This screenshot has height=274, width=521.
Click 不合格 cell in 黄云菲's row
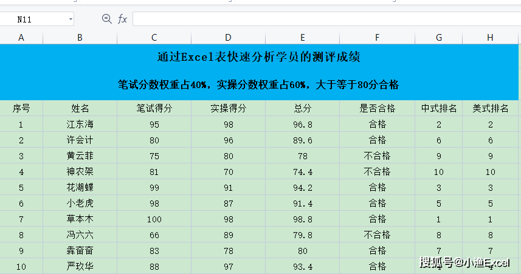[x=377, y=156]
